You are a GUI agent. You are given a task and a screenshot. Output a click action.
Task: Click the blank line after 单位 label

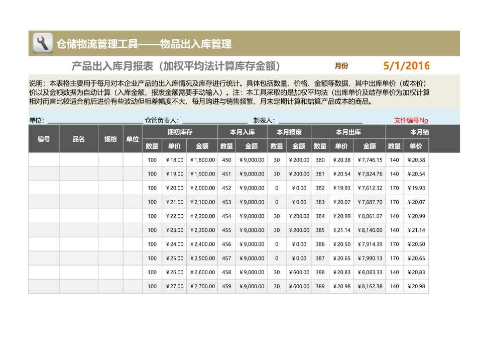click(x=94, y=120)
